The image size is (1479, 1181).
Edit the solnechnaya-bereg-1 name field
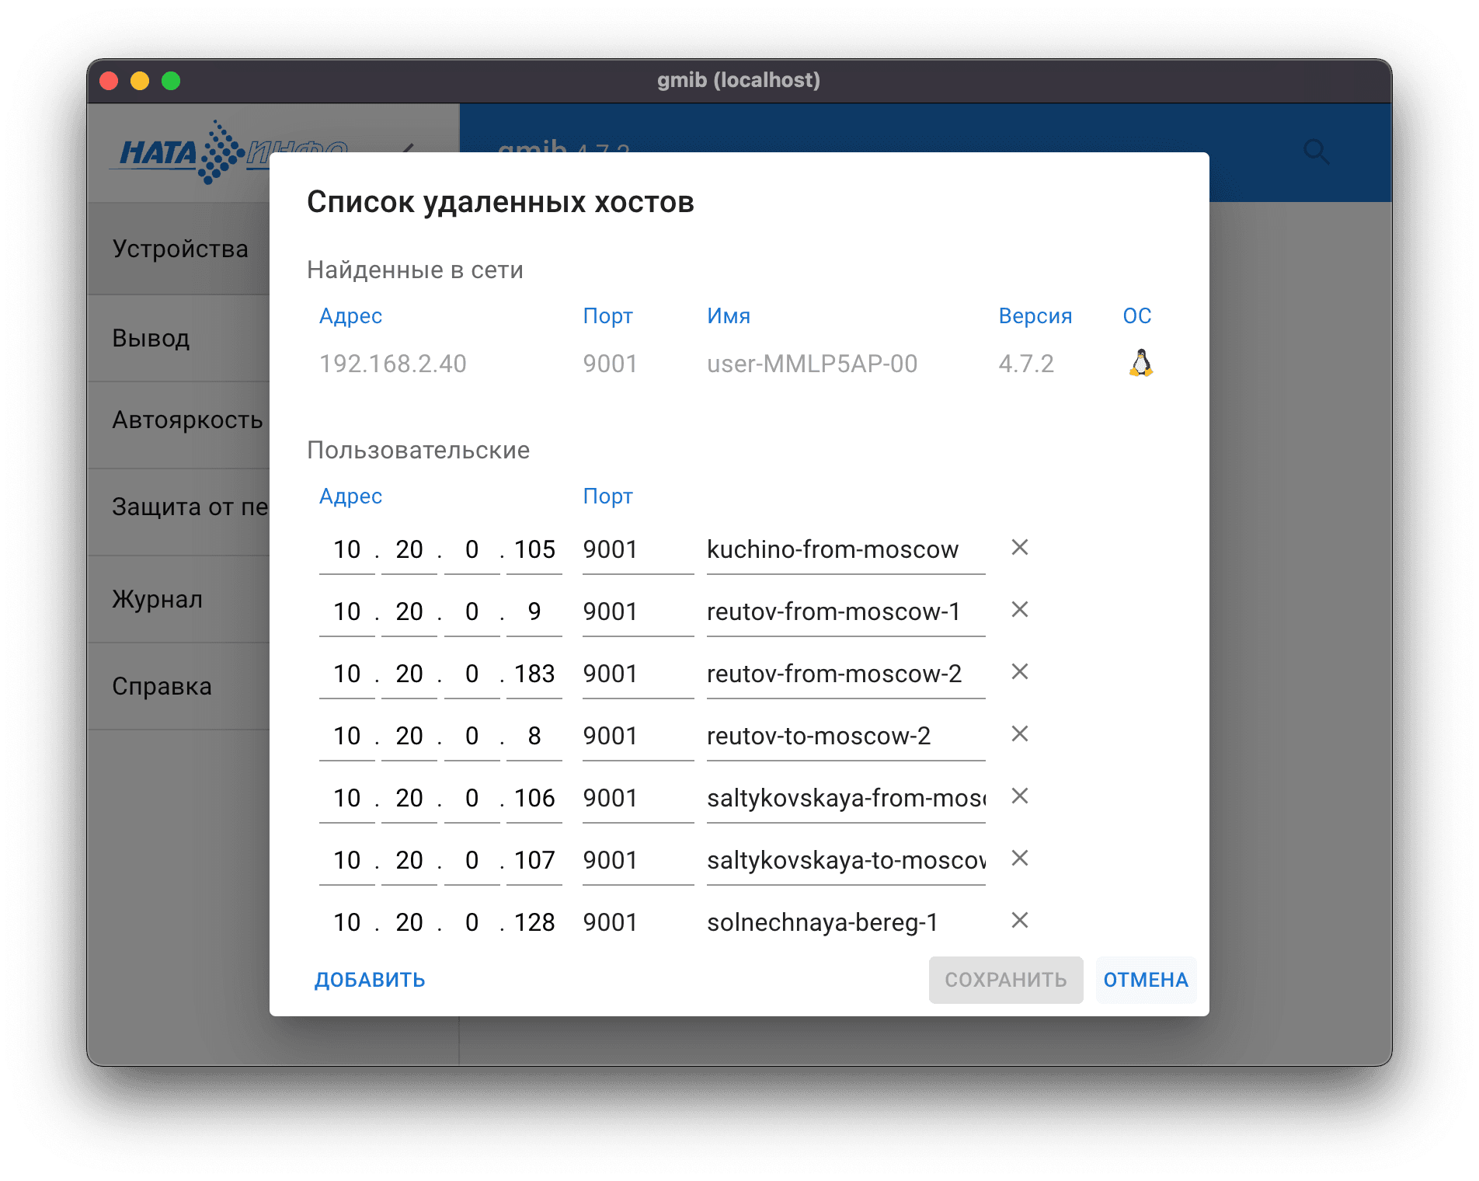tap(846, 923)
